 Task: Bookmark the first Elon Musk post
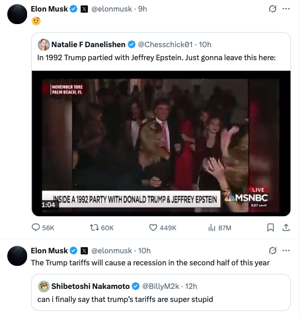[270, 228]
